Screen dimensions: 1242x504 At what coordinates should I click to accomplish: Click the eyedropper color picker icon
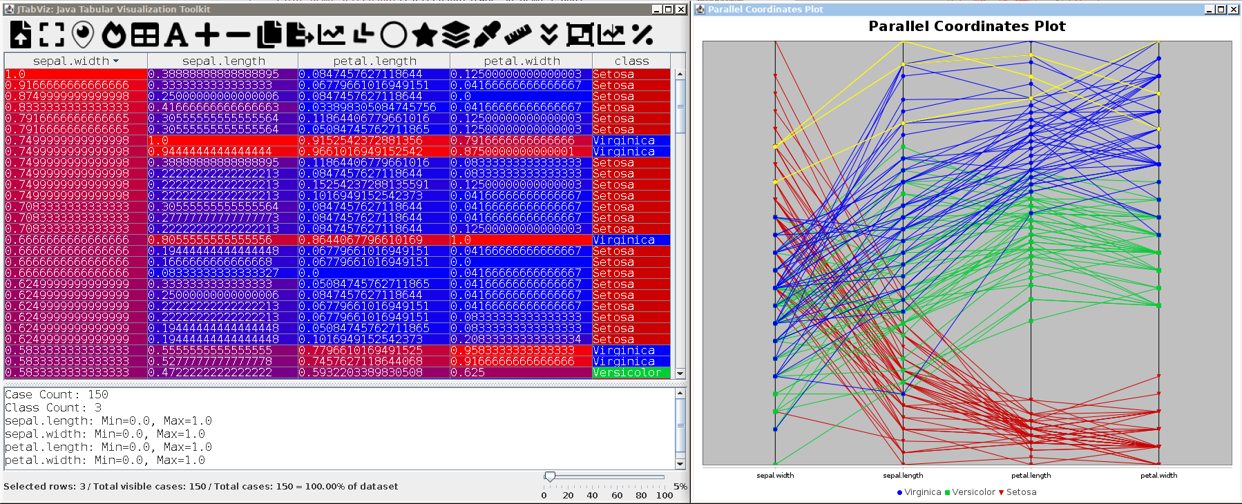[487, 35]
